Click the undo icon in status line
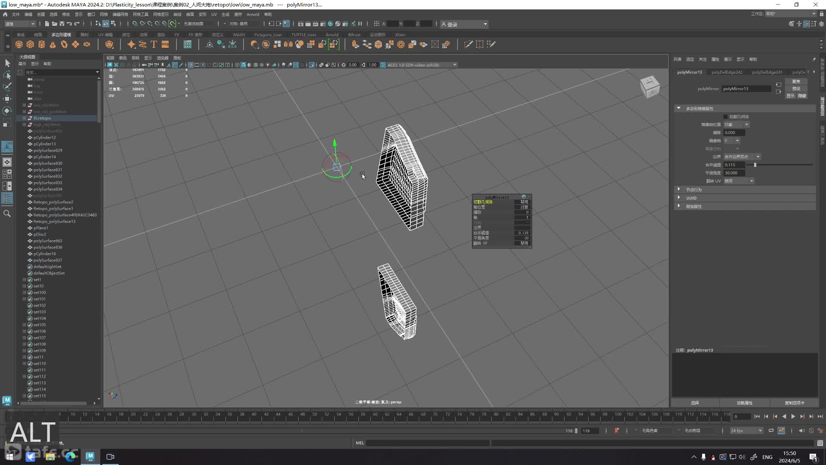This screenshot has width=826, height=465. click(69, 24)
